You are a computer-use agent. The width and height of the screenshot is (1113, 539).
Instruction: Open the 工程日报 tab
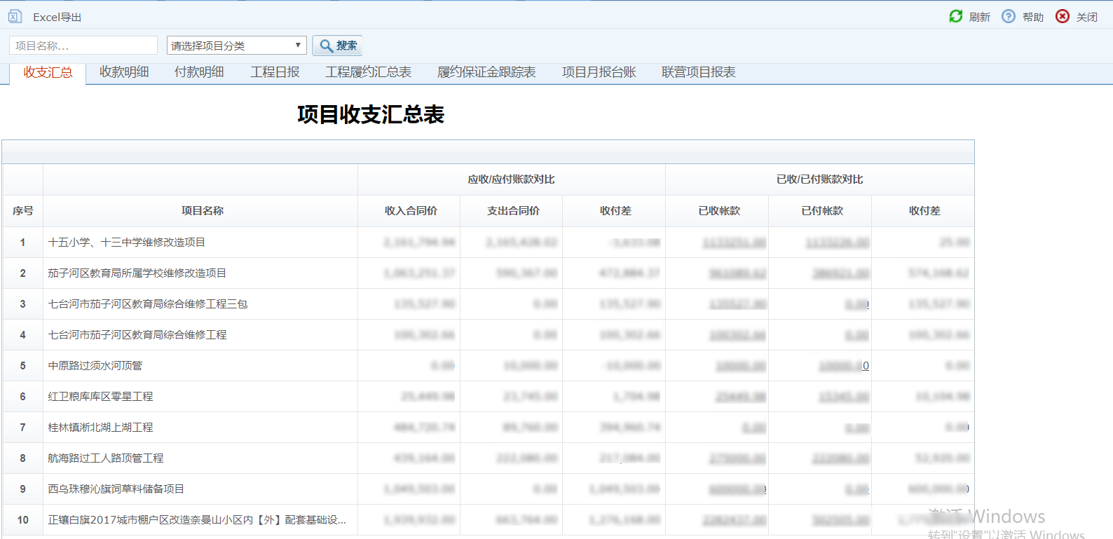(275, 72)
